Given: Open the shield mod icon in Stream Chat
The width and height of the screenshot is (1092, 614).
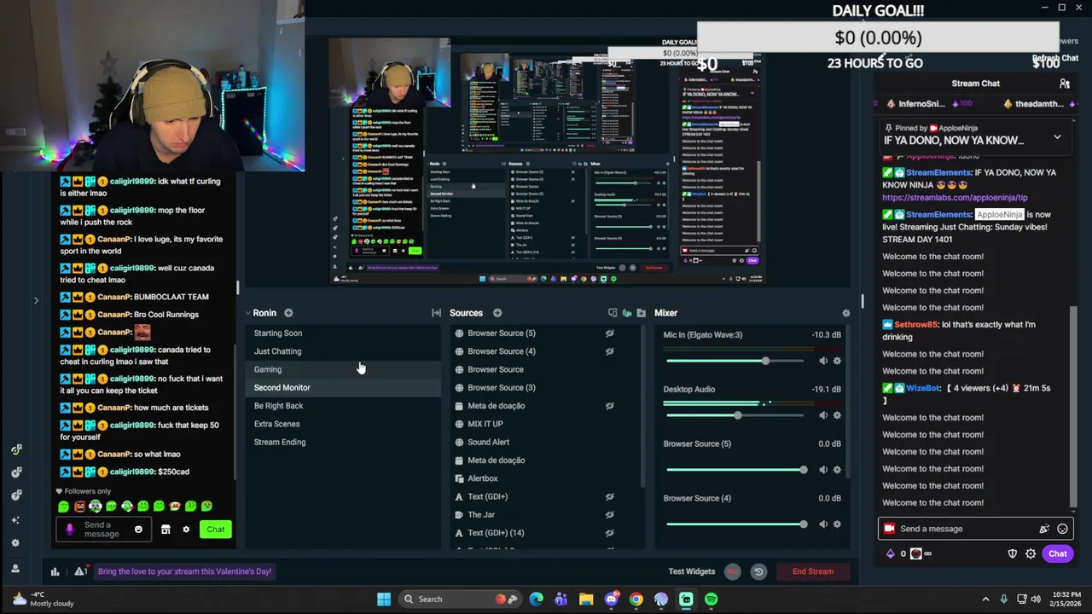Looking at the screenshot, I should [1013, 553].
